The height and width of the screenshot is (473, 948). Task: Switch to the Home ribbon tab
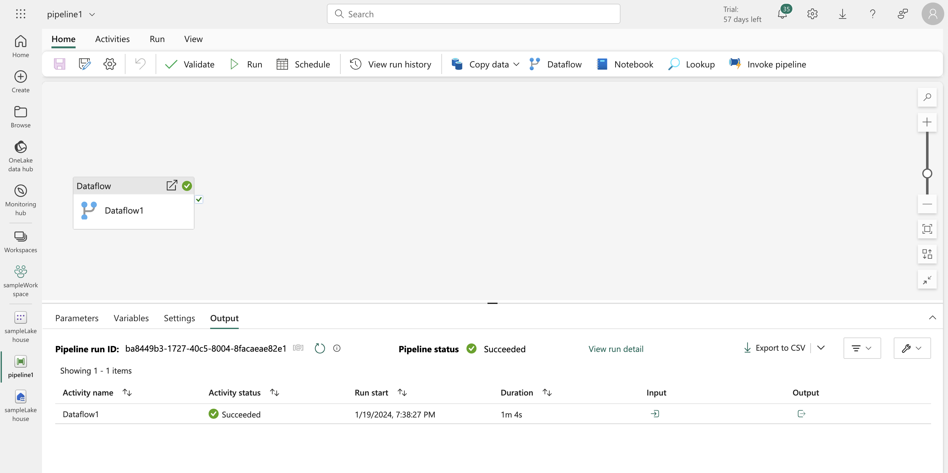(63, 39)
